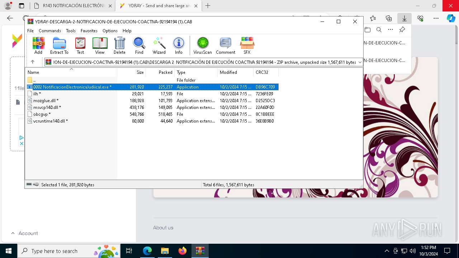Screen dimensions: 459x258
Task: Open Edge downloads button
Action: pyautogui.click(x=404, y=18)
